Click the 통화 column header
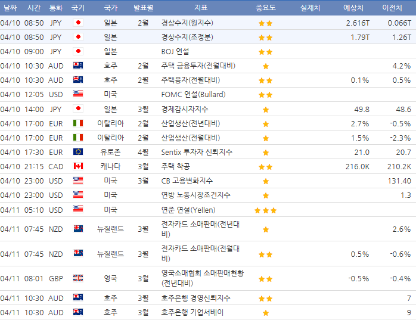 tap(55, 8)
